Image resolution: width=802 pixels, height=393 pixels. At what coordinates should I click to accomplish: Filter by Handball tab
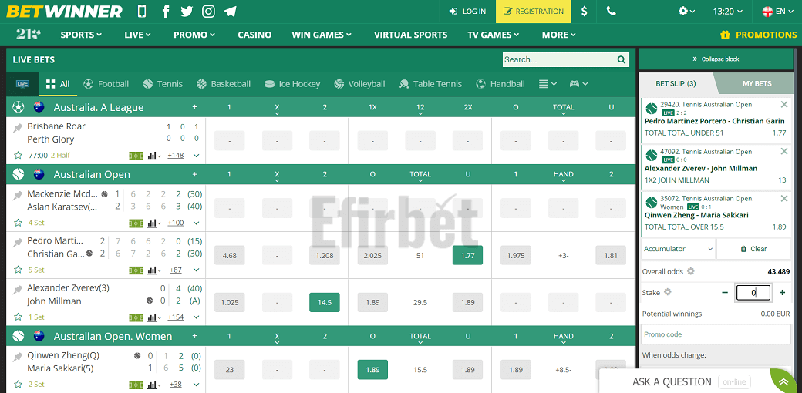point(500,84)
